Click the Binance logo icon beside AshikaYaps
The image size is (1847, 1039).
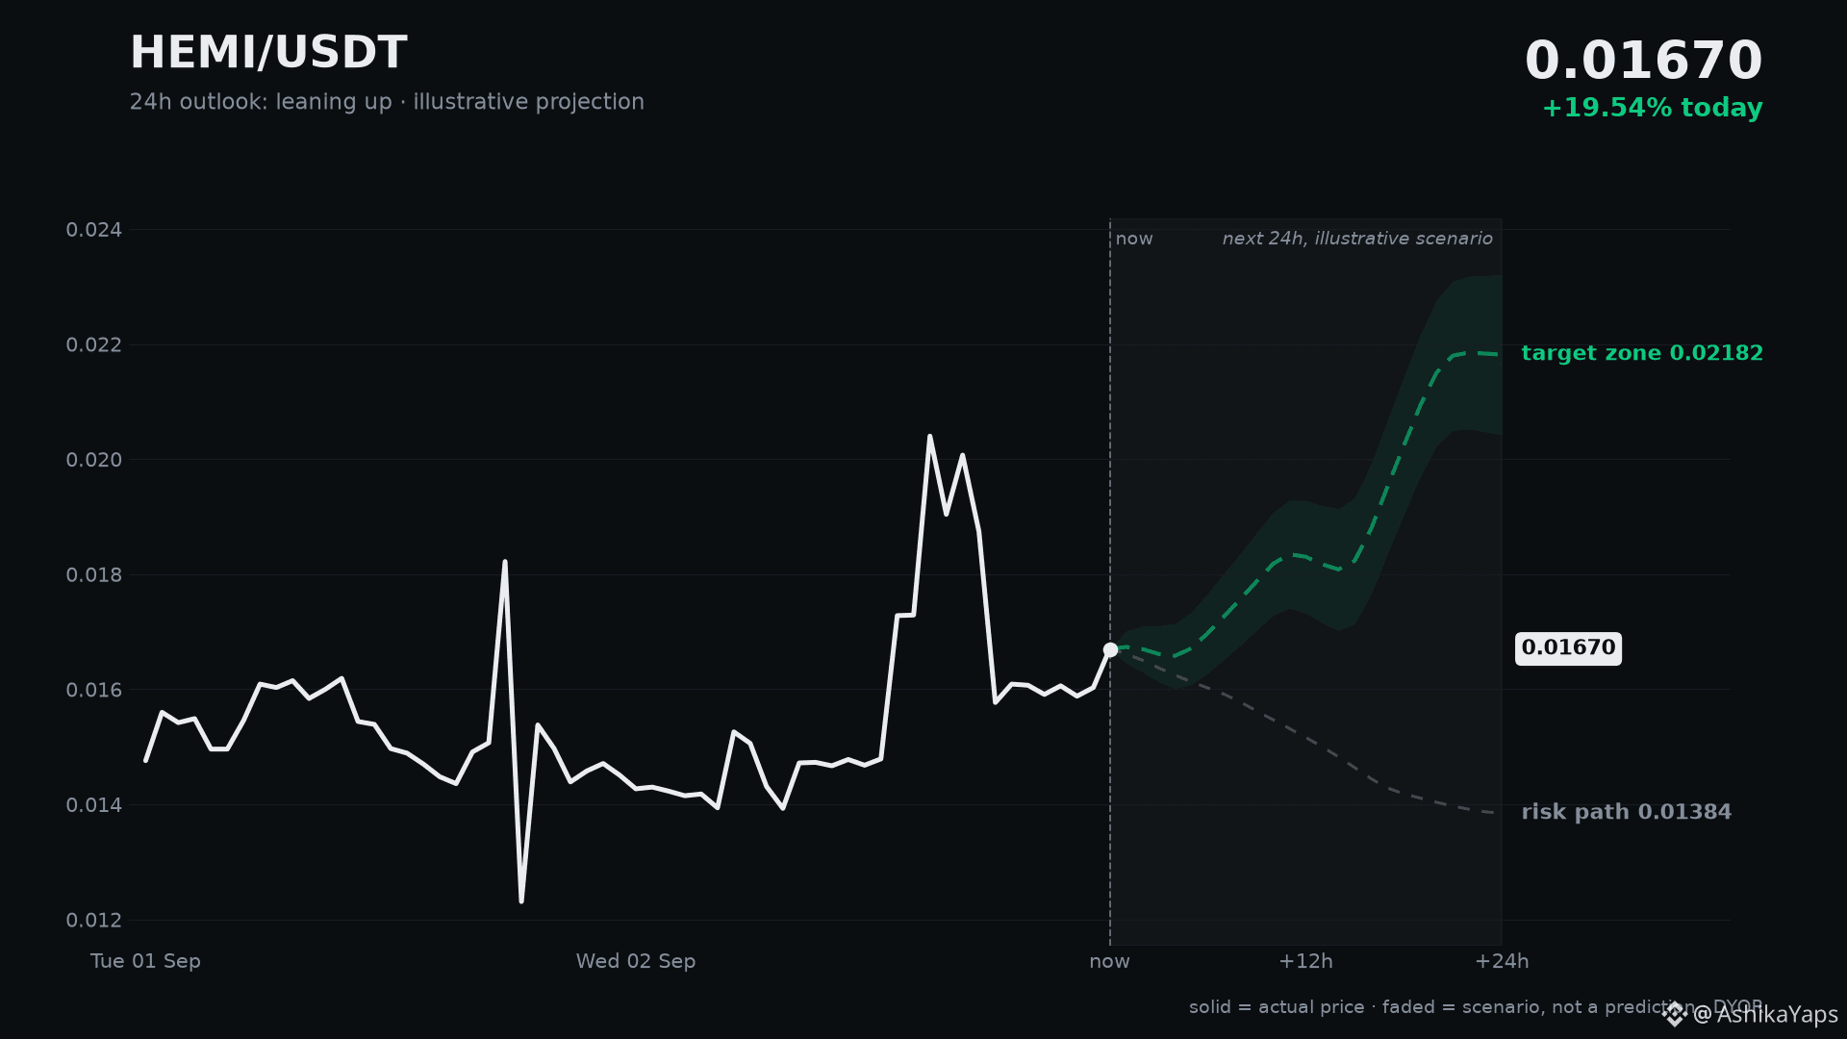pyautogui.click(x=1675, y=1014)
